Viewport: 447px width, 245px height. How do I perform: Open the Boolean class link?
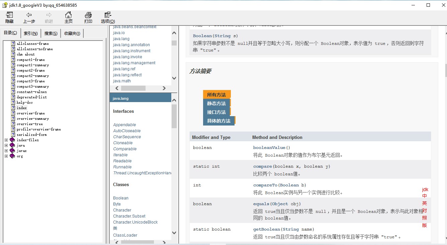pyautogui.click(x=120, y=198)
